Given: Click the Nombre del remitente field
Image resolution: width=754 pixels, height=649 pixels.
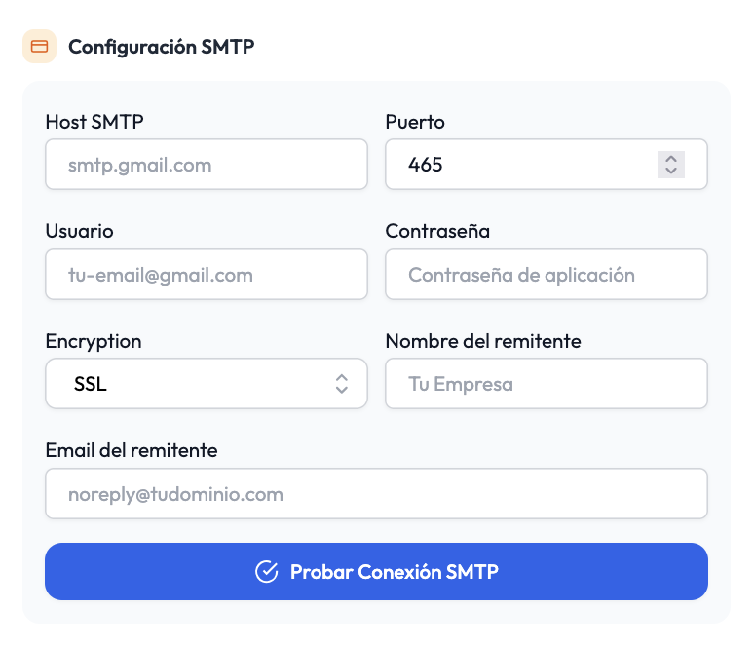Looking at the screenshot, I should [547, 384].
